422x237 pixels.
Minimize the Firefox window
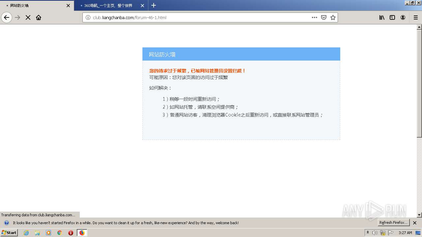click(407, 3)
